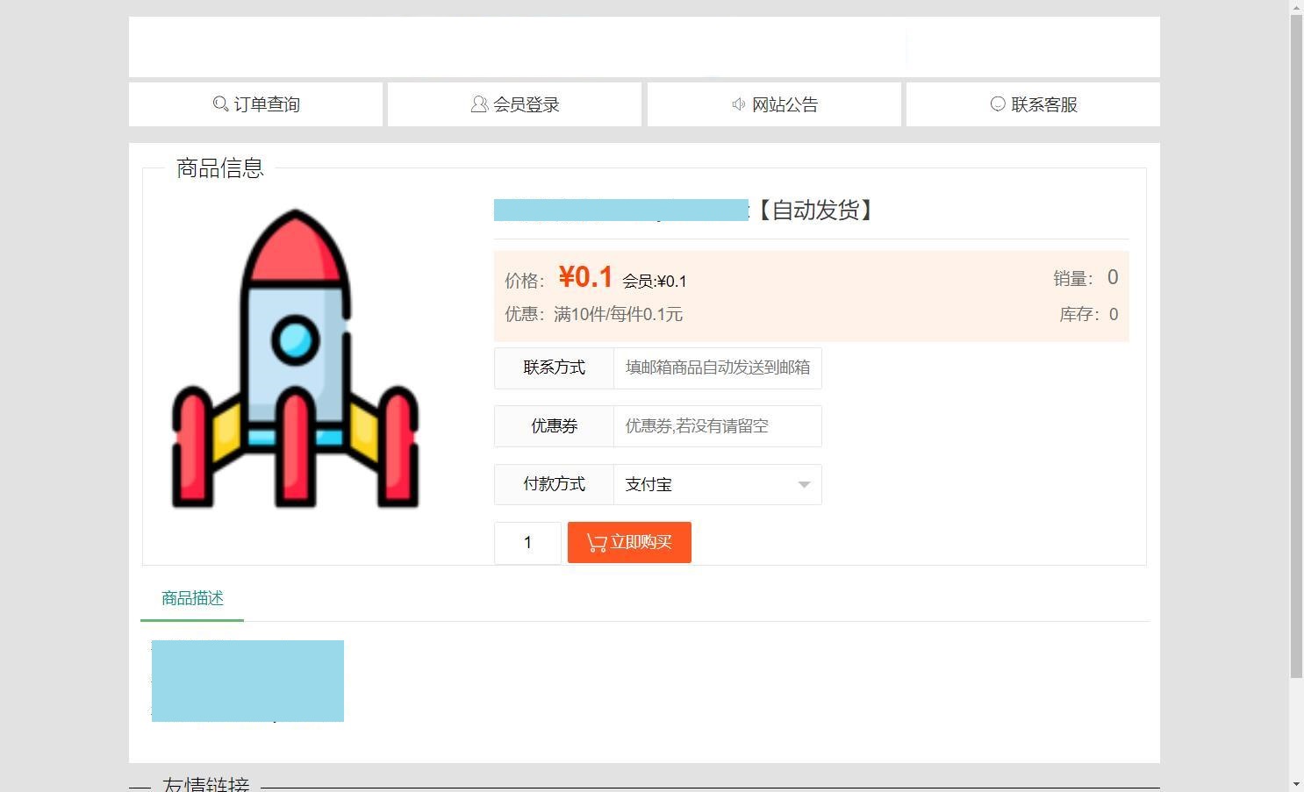The height and width of the screenshot is (792, 1304).
Task: Click the scrollbar down arrow
Action: pos(1296,784)
